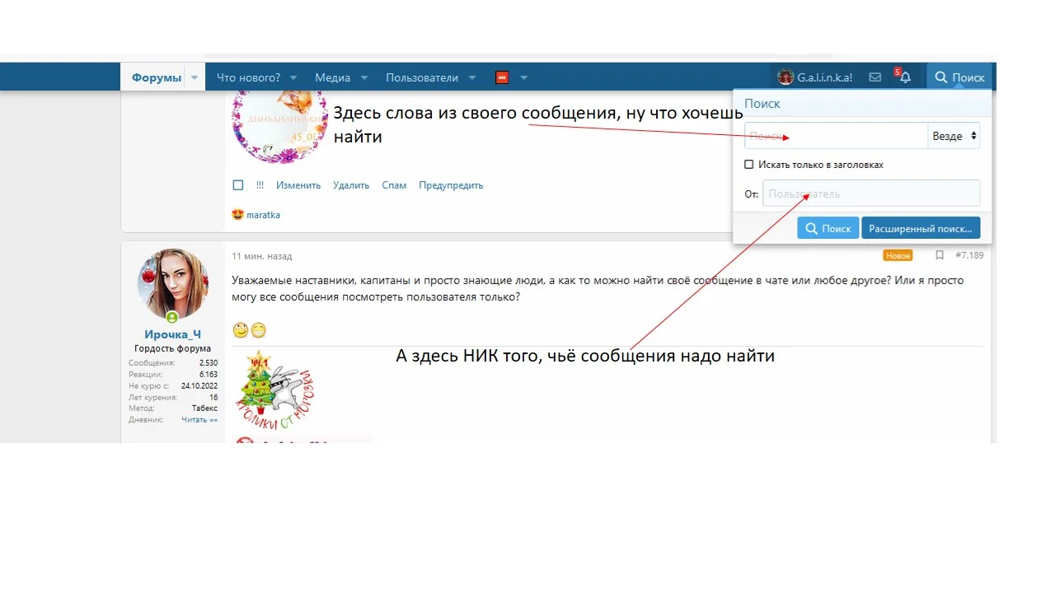1055x593 pixels.
Task: Open the 'Везде' search scope dropdown
Action: click(x=954, y=136)
